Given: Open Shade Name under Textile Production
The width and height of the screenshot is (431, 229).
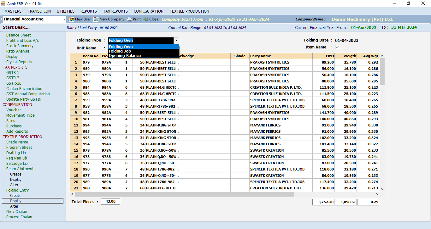Looking at the screenshot, I should coord(17,142).
